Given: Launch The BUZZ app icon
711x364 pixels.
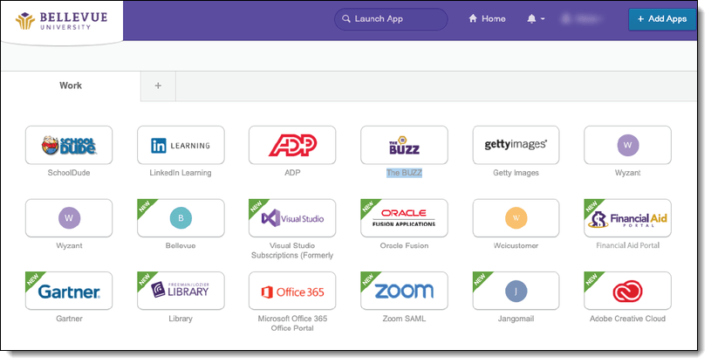Looking at the screenshot, I should (404, 145).
